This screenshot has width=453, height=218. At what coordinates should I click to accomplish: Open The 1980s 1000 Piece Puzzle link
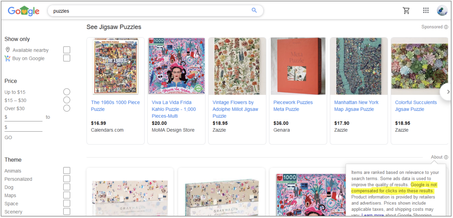pyautogui.click(x=115, y=106)
